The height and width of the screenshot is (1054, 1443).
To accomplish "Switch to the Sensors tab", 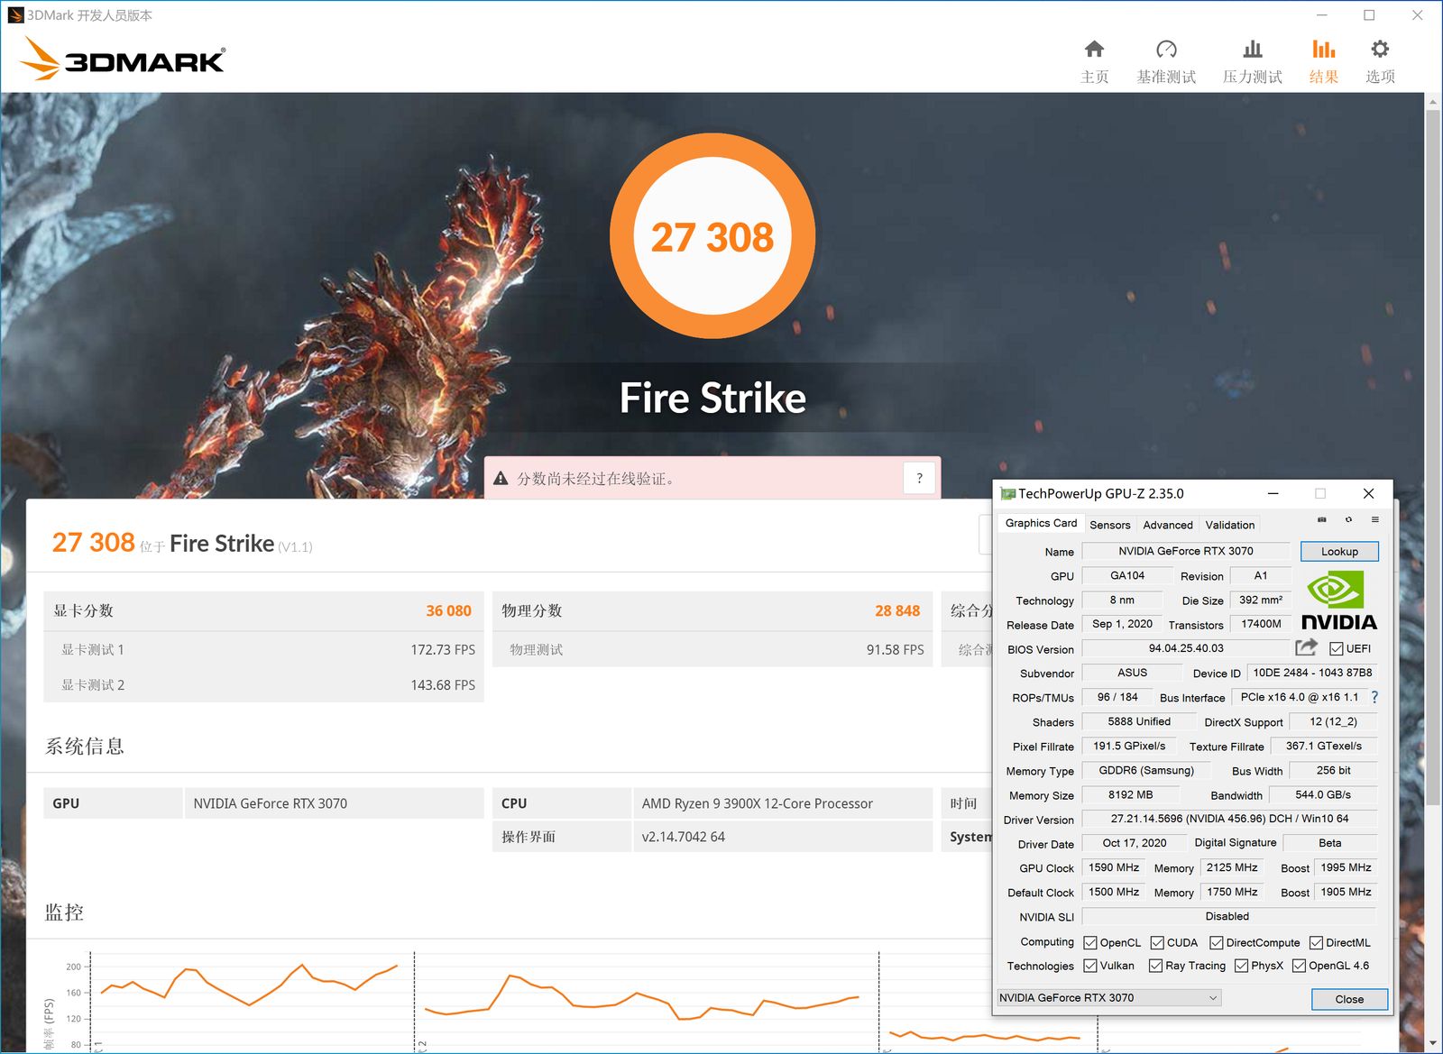I will click(x=1109, y=525).
